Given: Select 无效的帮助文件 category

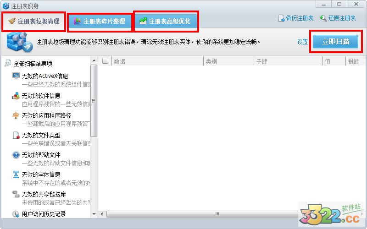Looking at the screenshot, I should point(41,155).
